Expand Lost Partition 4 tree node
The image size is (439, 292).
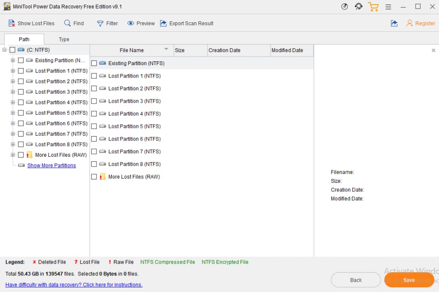[x=12, y=102]
